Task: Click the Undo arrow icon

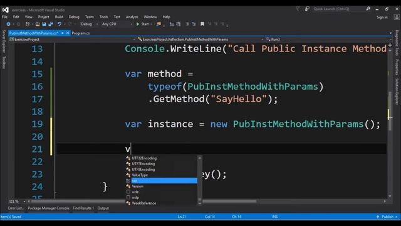Action: (x=60, y=24)
